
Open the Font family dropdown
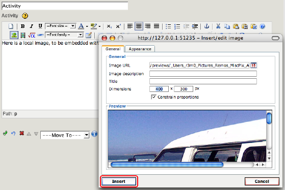click(x=64, y=35)
